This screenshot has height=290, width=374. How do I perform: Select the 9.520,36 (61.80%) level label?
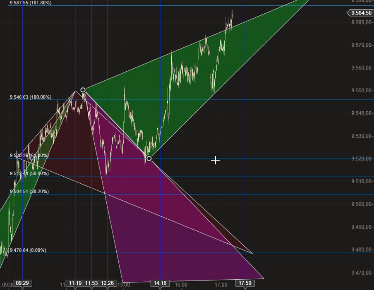(29, 155)
